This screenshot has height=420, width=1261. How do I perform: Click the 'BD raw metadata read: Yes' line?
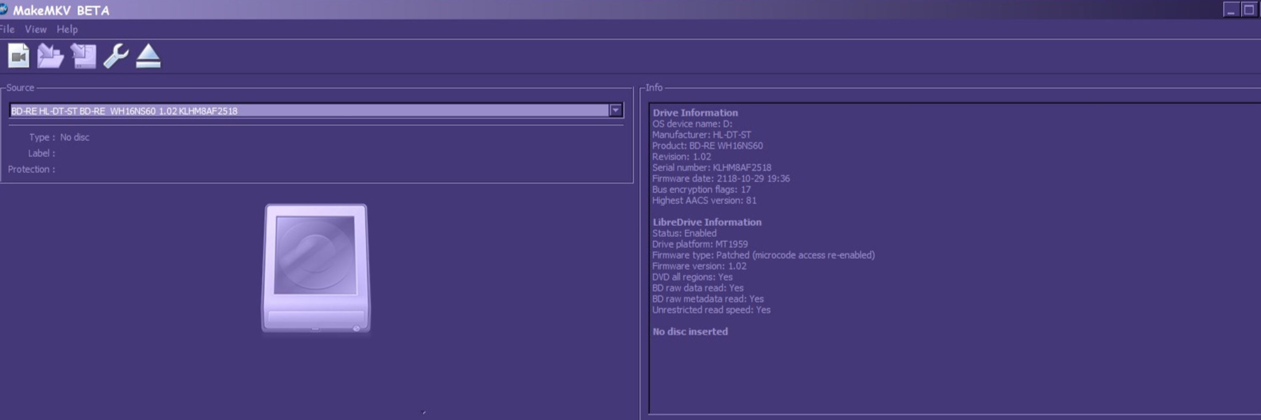click(x=707, y=299)
